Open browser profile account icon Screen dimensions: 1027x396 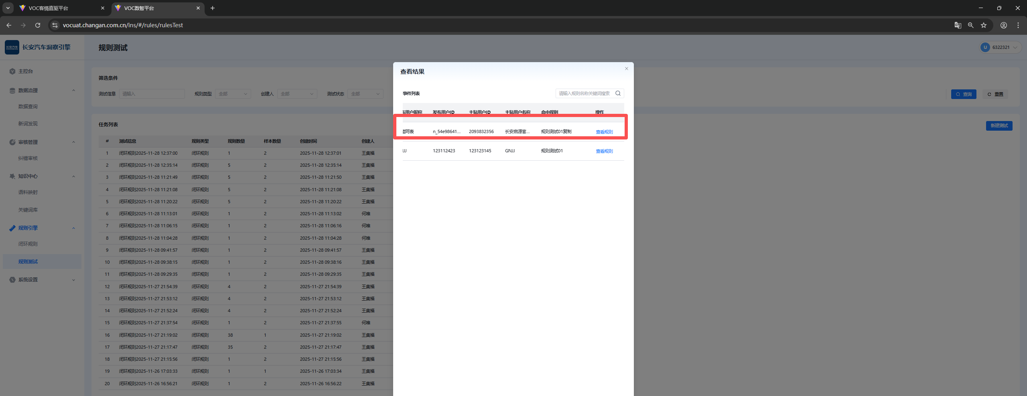[x=1003, y=25]
